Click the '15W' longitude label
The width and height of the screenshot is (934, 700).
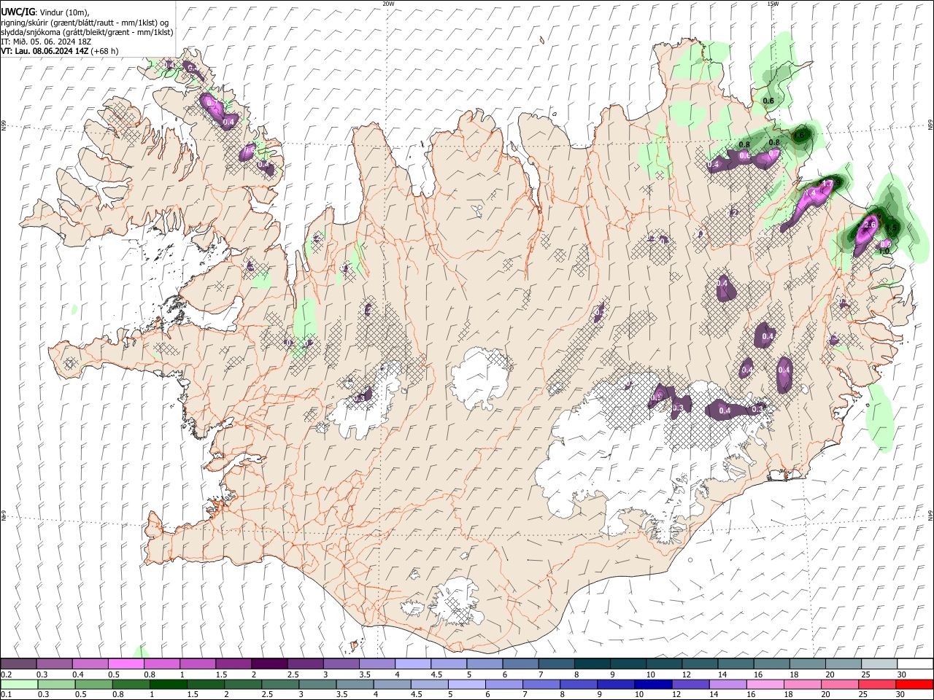tap(773, 4)
